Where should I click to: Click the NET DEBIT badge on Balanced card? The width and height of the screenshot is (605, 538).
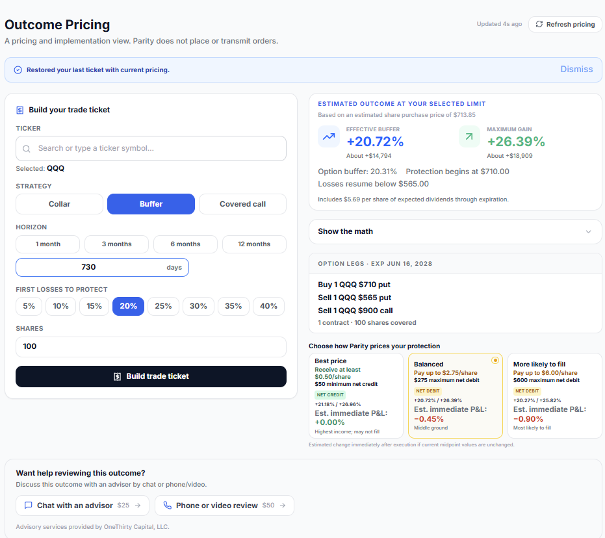pos(428,391)
